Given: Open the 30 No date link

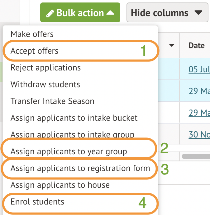Looking at the screenshot, I should [x=199, y=134].
